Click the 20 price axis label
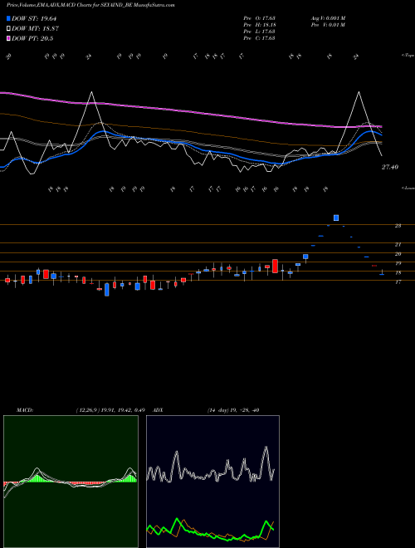 coord(398,254)
